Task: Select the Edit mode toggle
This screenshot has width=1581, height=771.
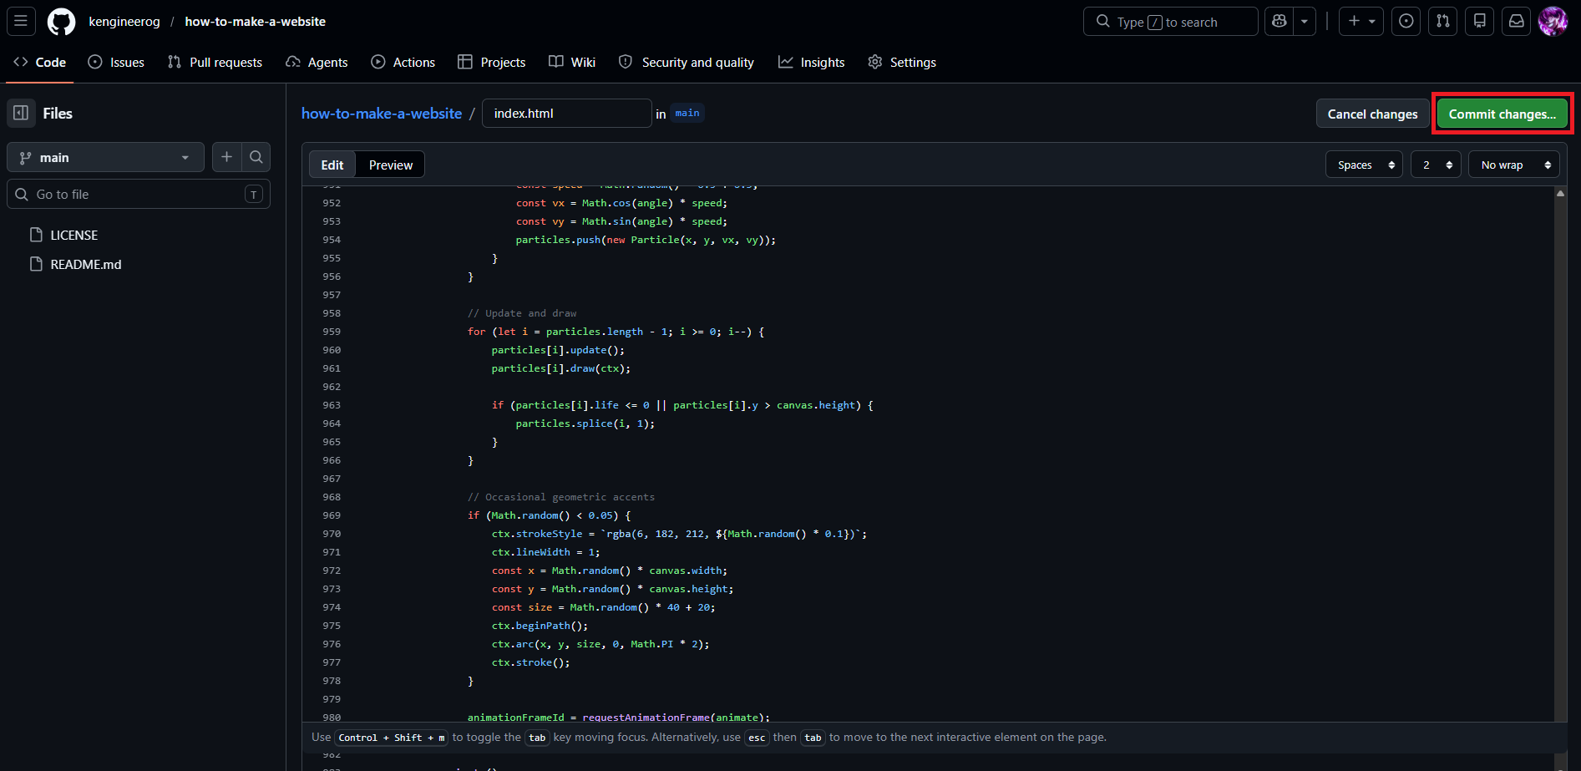Action: coord(332,165)
